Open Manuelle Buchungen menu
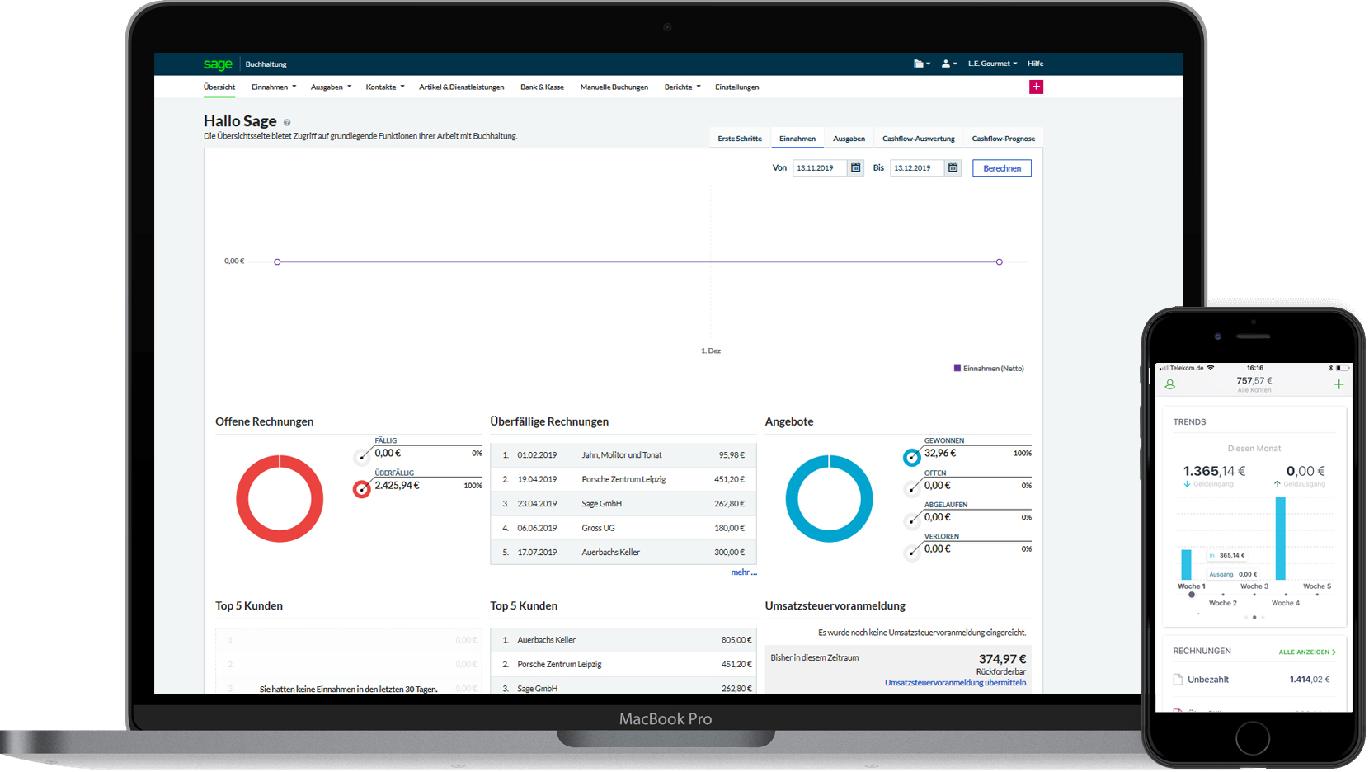1369x772 pixels. (614, 87)
